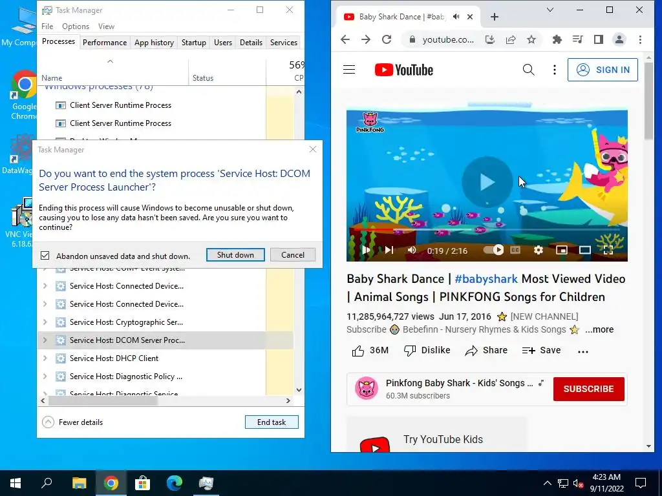Open Chrome tab search dropdown arrow

click(x=550, y=10)
